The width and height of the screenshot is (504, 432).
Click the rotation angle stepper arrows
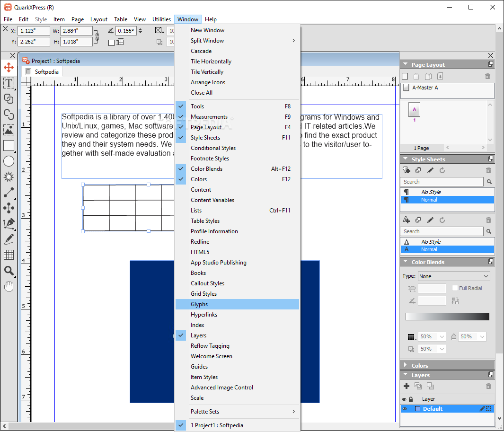click(140, 31)
